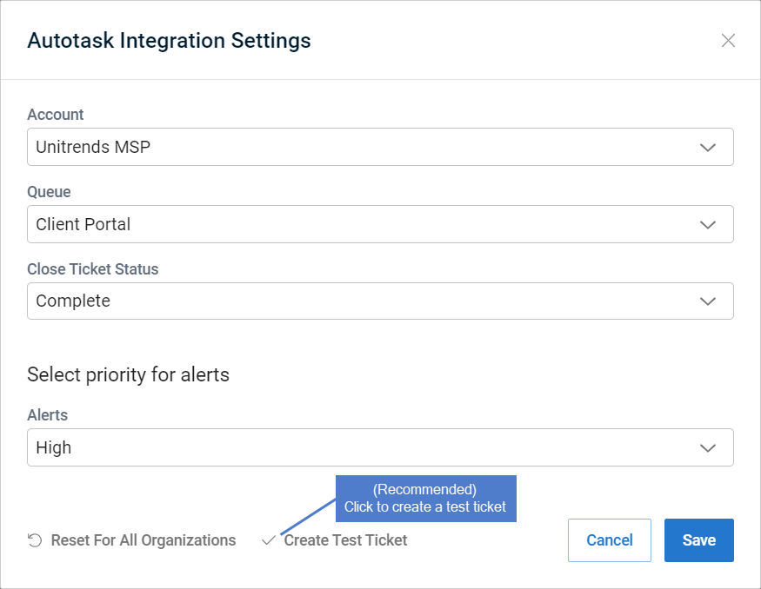The width and height of the screenshot is (761, 589).
Task: Click the Queue field label
Action: 49,192
